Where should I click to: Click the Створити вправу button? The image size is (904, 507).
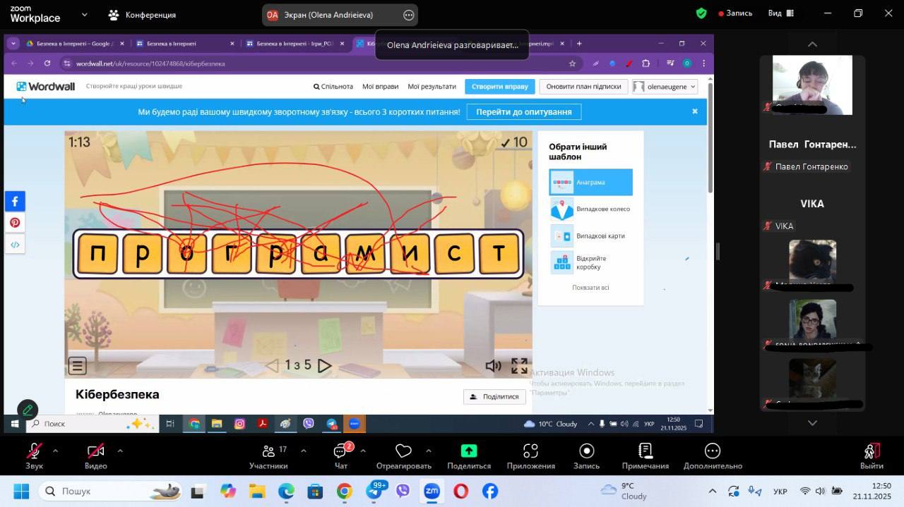tap(499, 87)
